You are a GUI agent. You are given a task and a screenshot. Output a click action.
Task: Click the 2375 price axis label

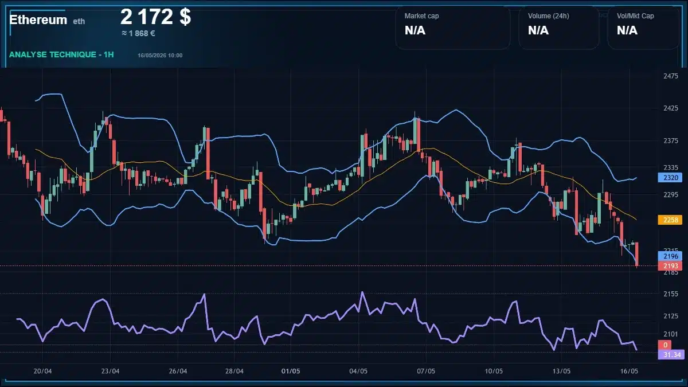670,141
